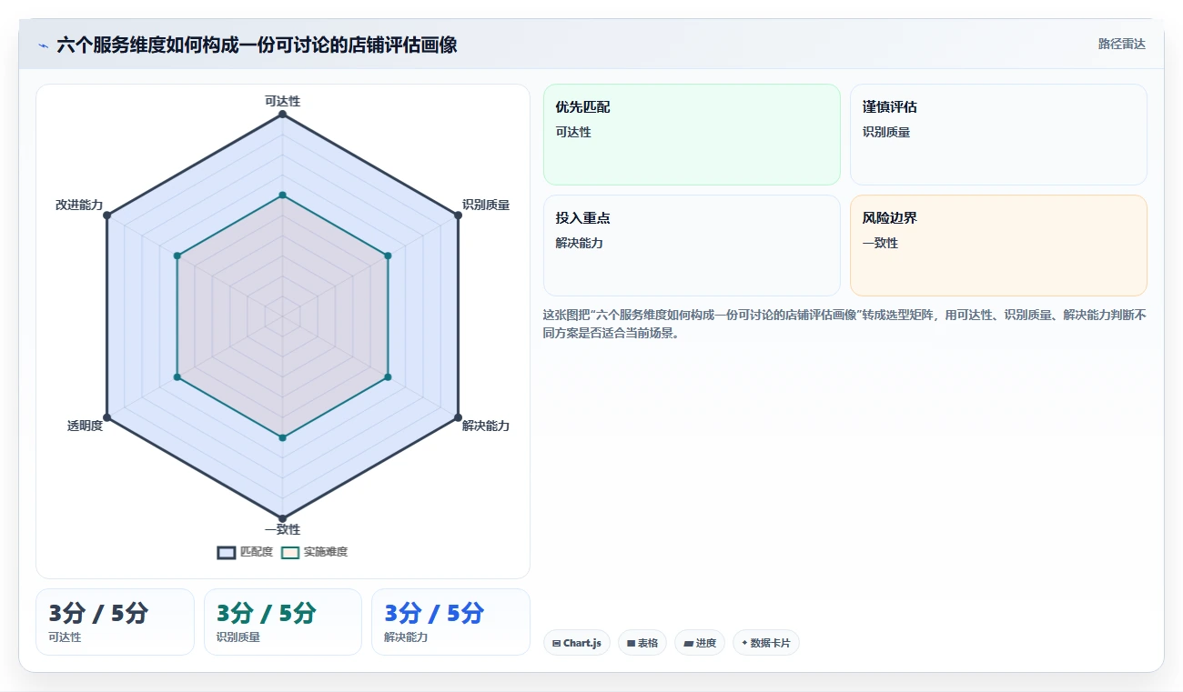
Task: Click the page title 六个服务维度
Action: [257, 45]
